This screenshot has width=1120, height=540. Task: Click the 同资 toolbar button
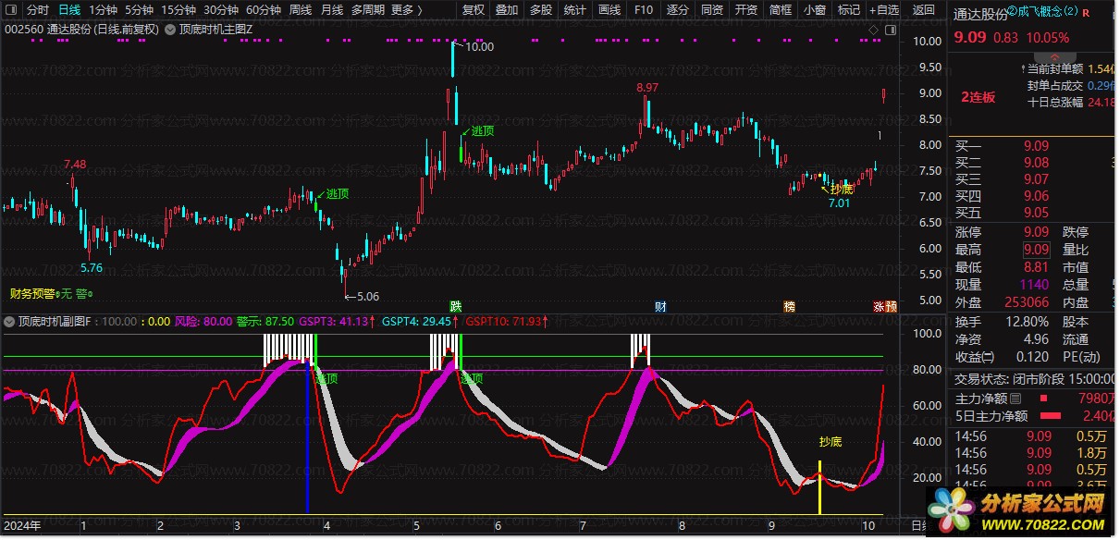[x=712, y=10]
